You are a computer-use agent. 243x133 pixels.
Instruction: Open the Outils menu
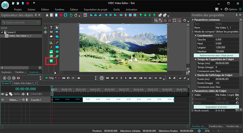[117, 9]
